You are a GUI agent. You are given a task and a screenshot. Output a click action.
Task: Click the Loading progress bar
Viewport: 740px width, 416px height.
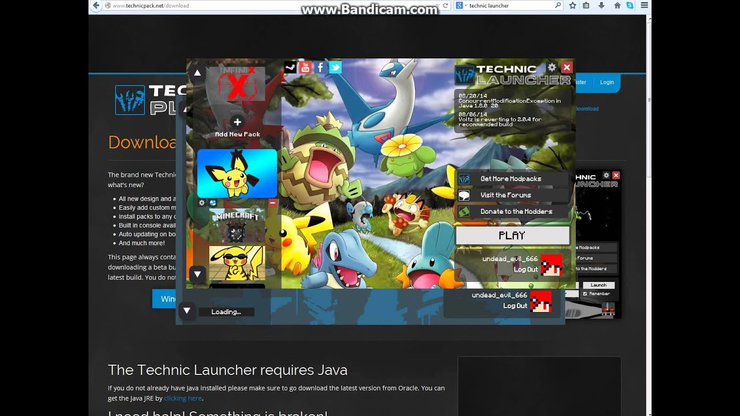tap(226, 312)
